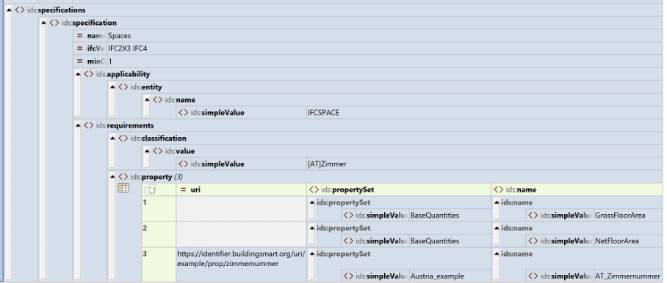Collapse the ids:property (3) node
Image resolution: width=667 pixels, height=283 pixels.
(x=112, y=177)
